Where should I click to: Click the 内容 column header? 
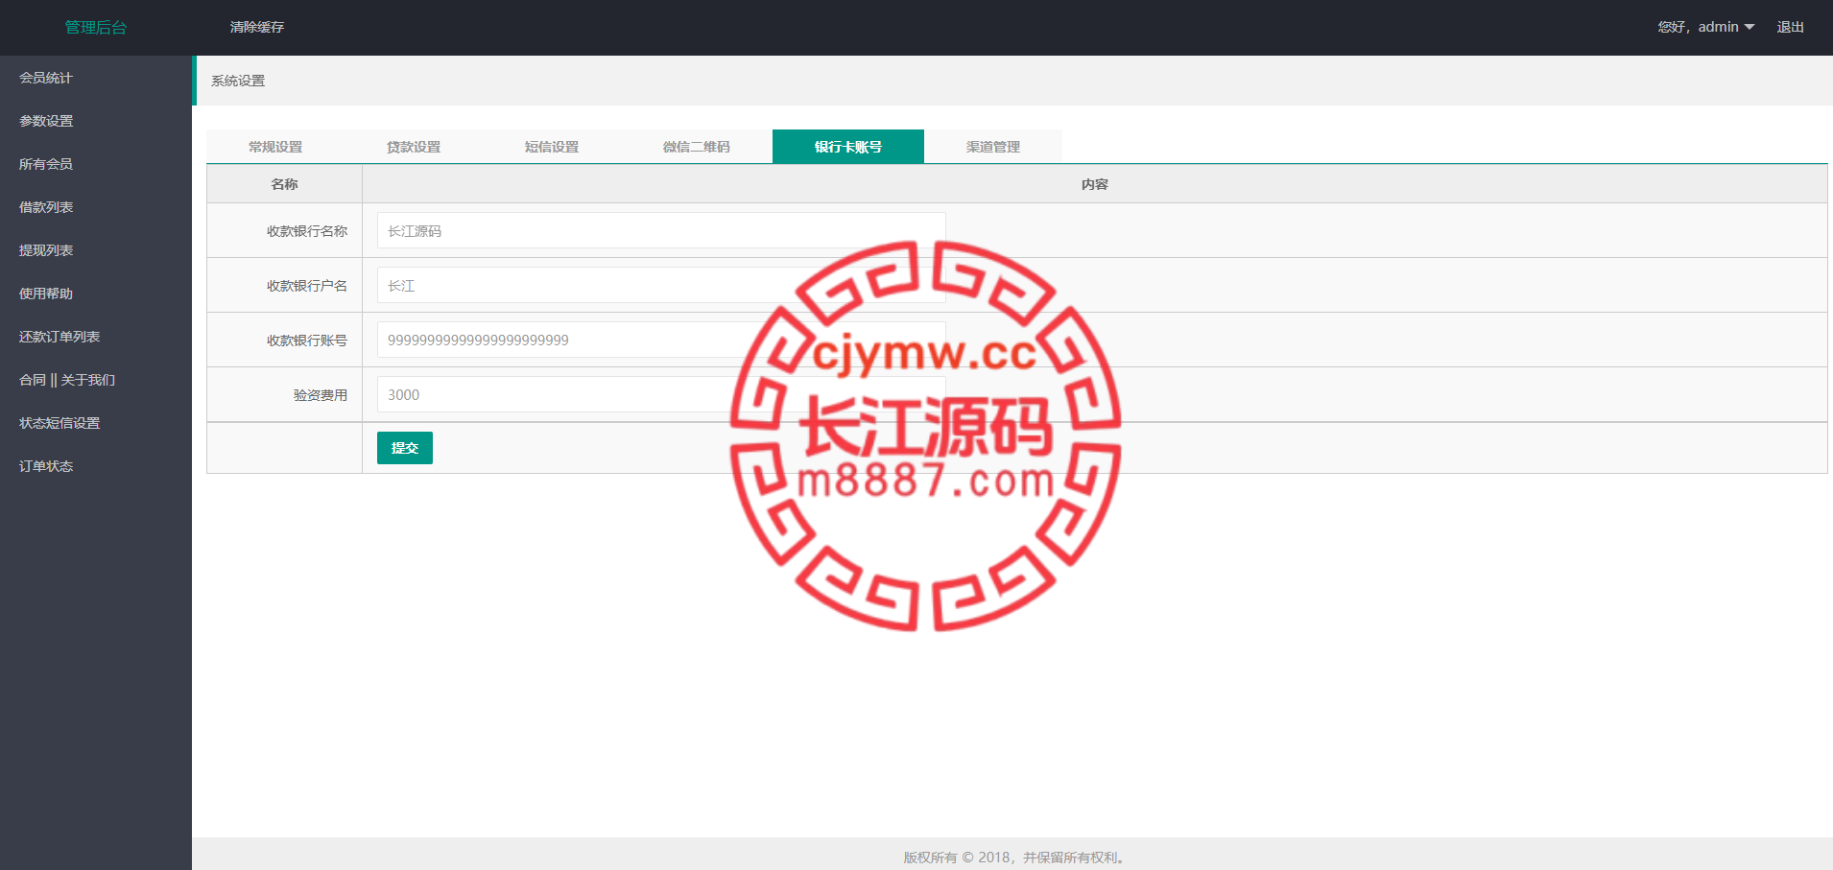(1095, 184)
